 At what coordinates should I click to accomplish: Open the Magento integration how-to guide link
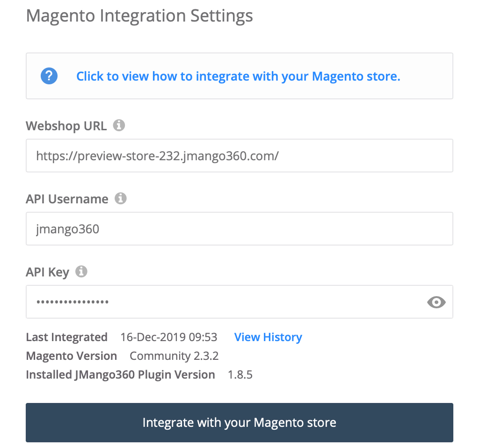point(238,76)
